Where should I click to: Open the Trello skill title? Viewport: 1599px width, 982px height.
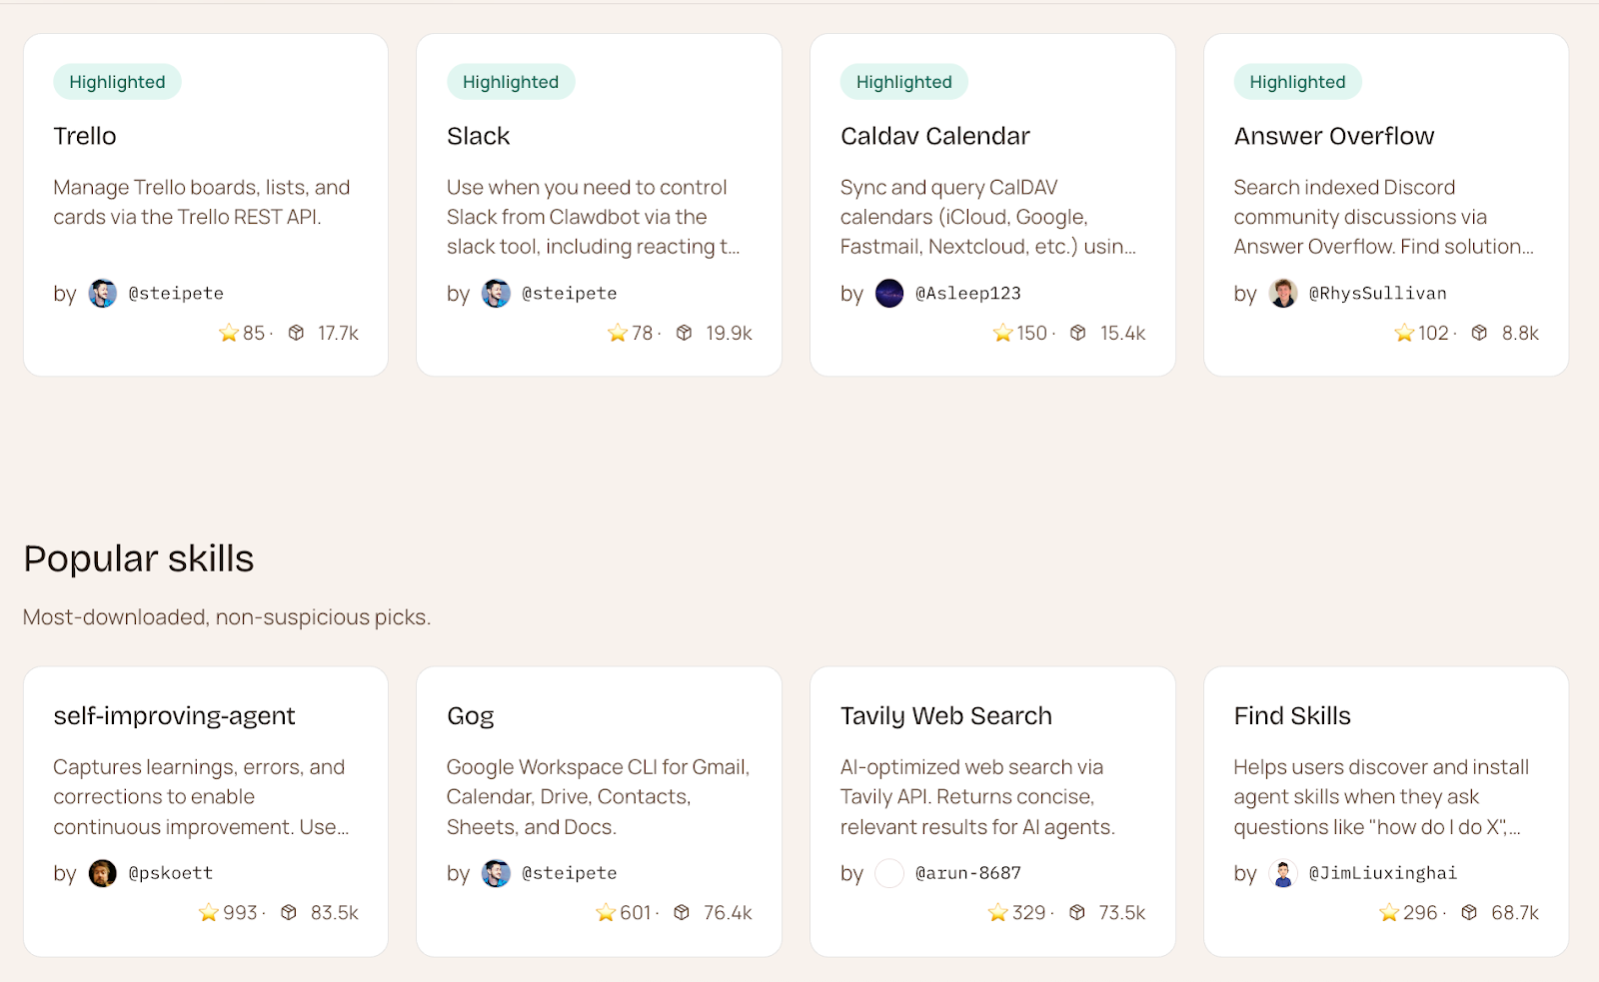click(x=85, y=136)
